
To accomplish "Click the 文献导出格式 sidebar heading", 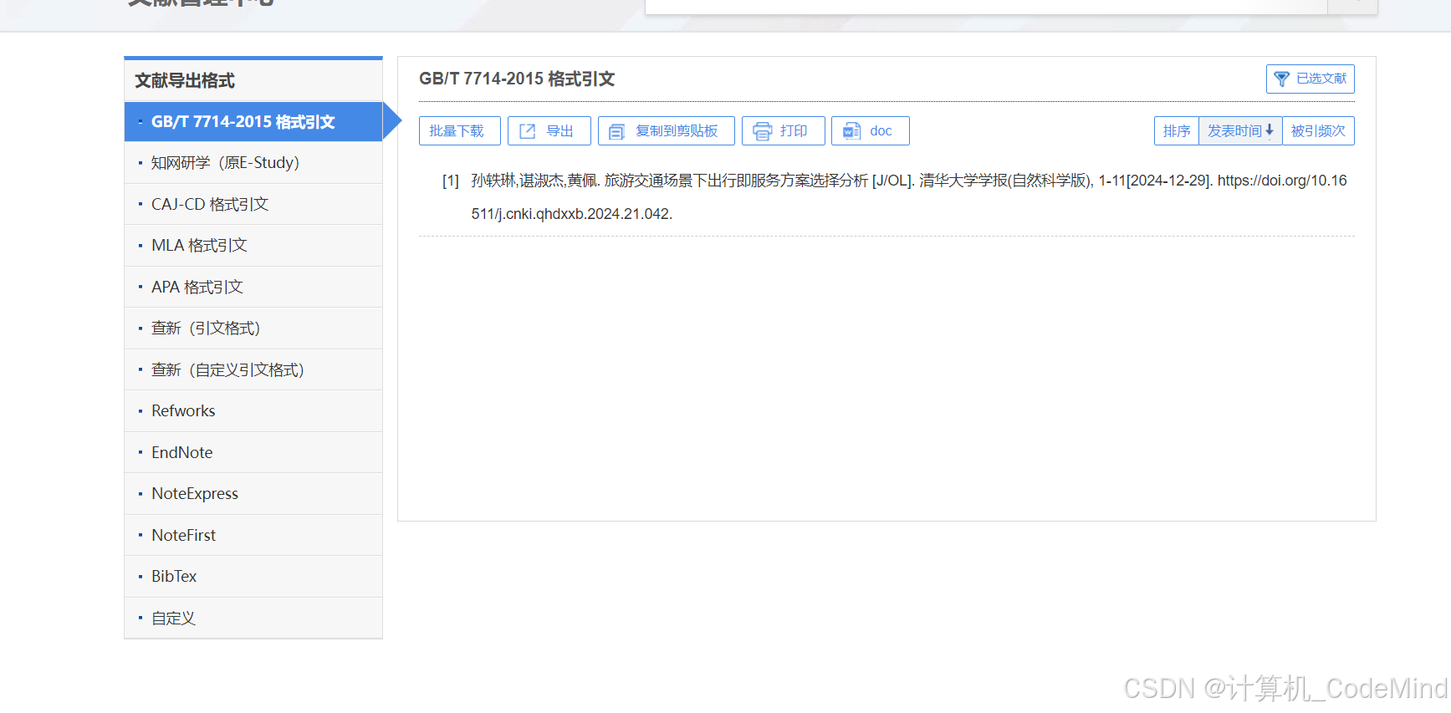I will (185, 81).
